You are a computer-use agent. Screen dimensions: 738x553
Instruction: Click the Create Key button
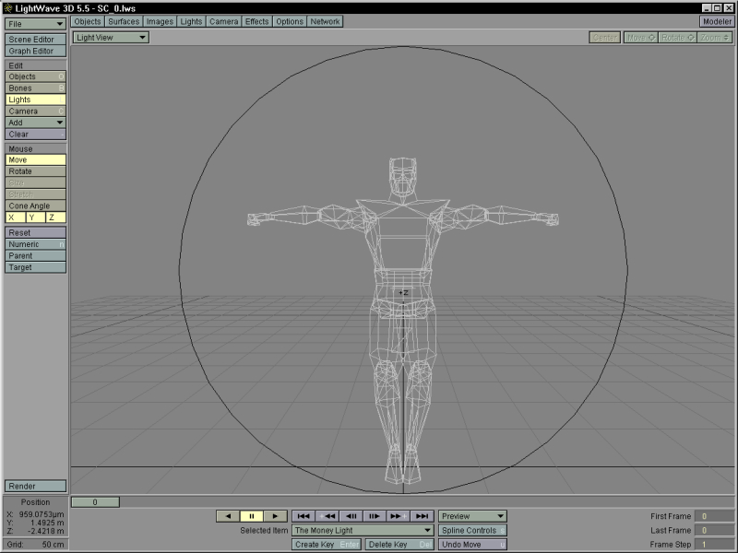[327, 545]
